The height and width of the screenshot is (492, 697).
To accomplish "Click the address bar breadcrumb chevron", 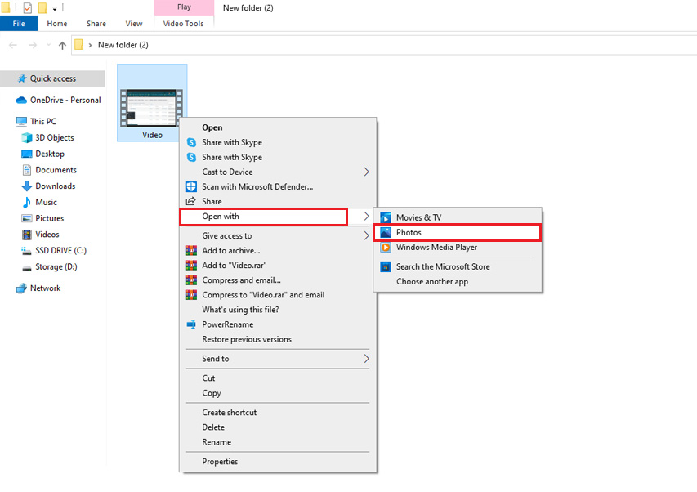I will (90, 45).
